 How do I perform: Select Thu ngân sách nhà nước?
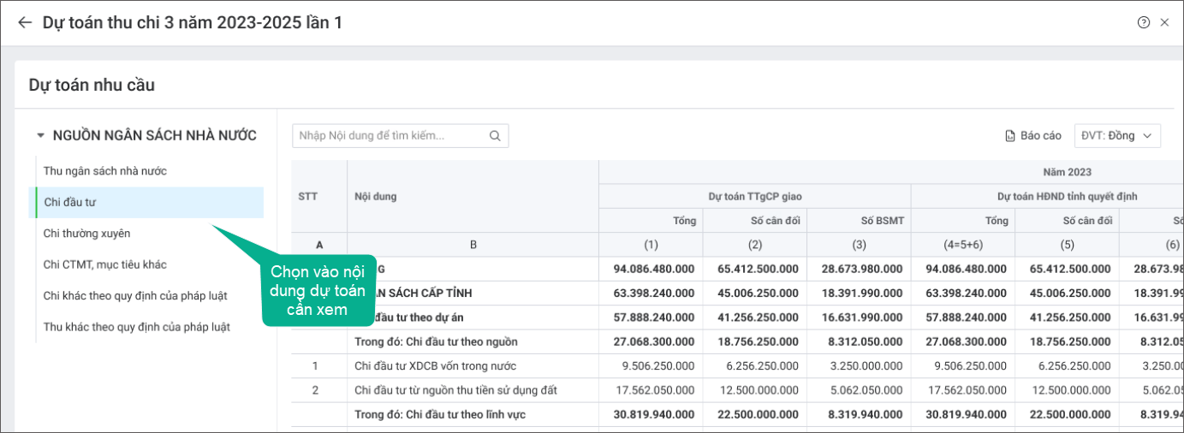click(x=105, y=171)
